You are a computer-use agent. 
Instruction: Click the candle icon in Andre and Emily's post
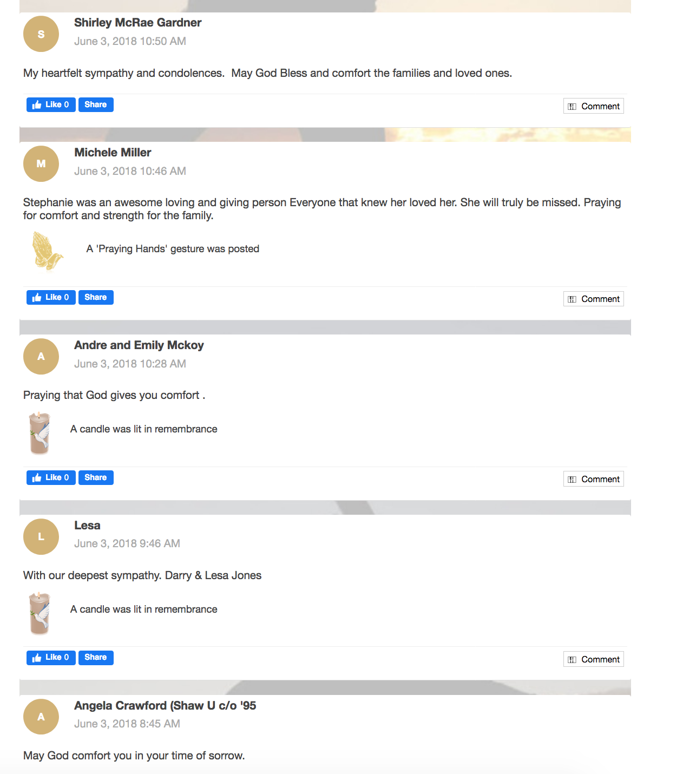pyautogui.click(x=40, y=433)
